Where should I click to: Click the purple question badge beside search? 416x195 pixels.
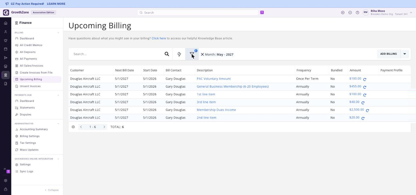(x=262, y=12)
